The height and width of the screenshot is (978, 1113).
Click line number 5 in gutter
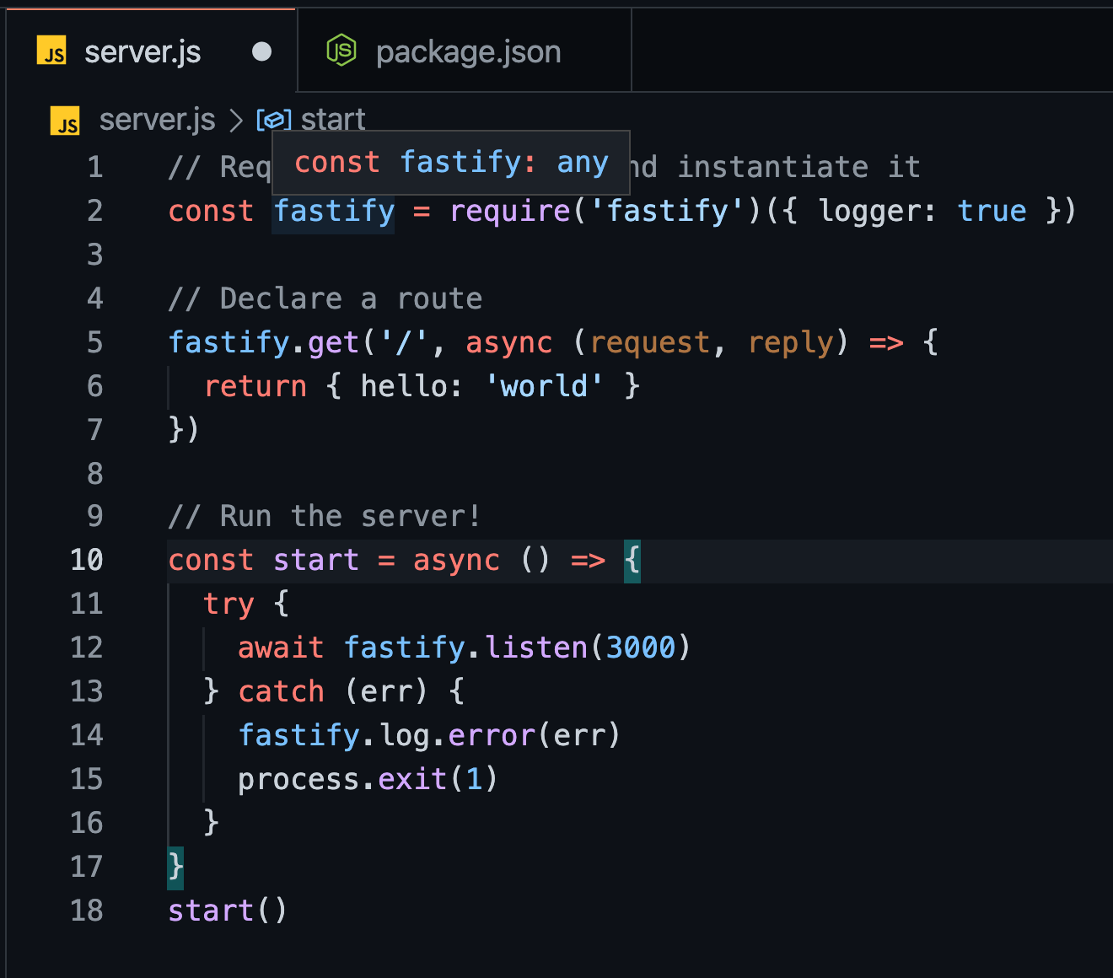(95, 342)
